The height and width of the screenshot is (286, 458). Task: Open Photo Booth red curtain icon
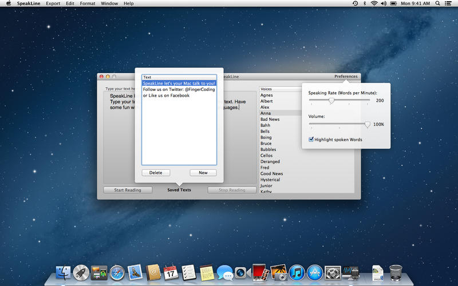click(260, 273)
